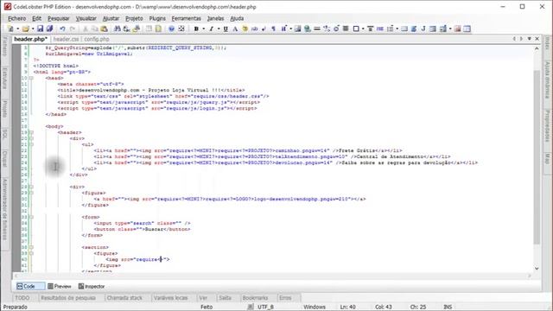Click the J JavaScript toolbar icon
Screen dimensions: 553x311
click(423, 29)
